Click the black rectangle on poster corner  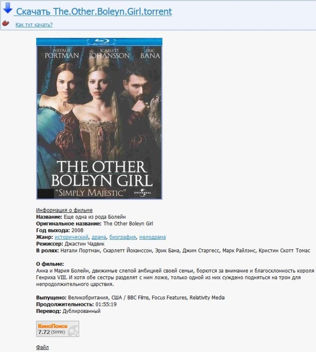(45, 194)
